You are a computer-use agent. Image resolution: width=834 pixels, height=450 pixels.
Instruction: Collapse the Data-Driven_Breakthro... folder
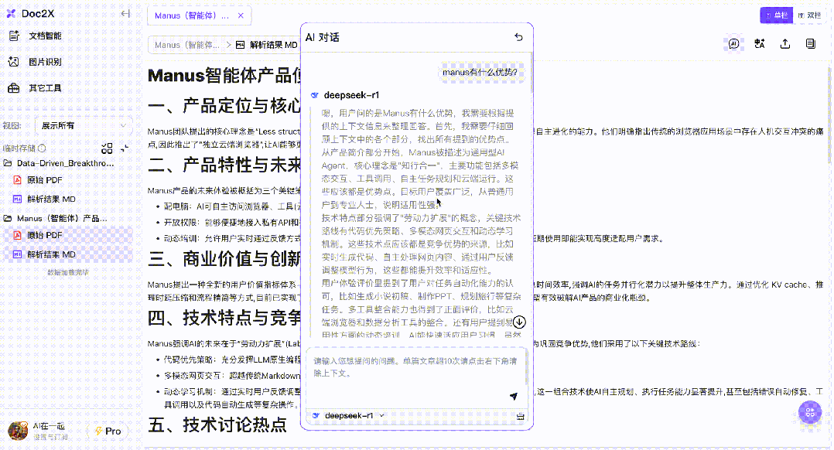coord(8,163)
